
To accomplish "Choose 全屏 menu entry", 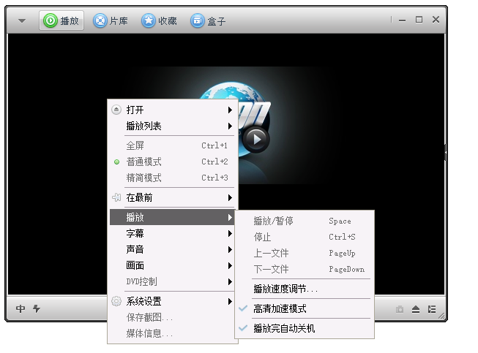I will [172, 145].
